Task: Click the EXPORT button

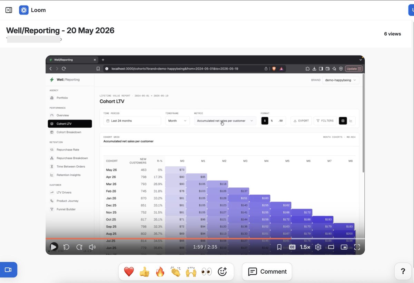Action: [301, 121]
